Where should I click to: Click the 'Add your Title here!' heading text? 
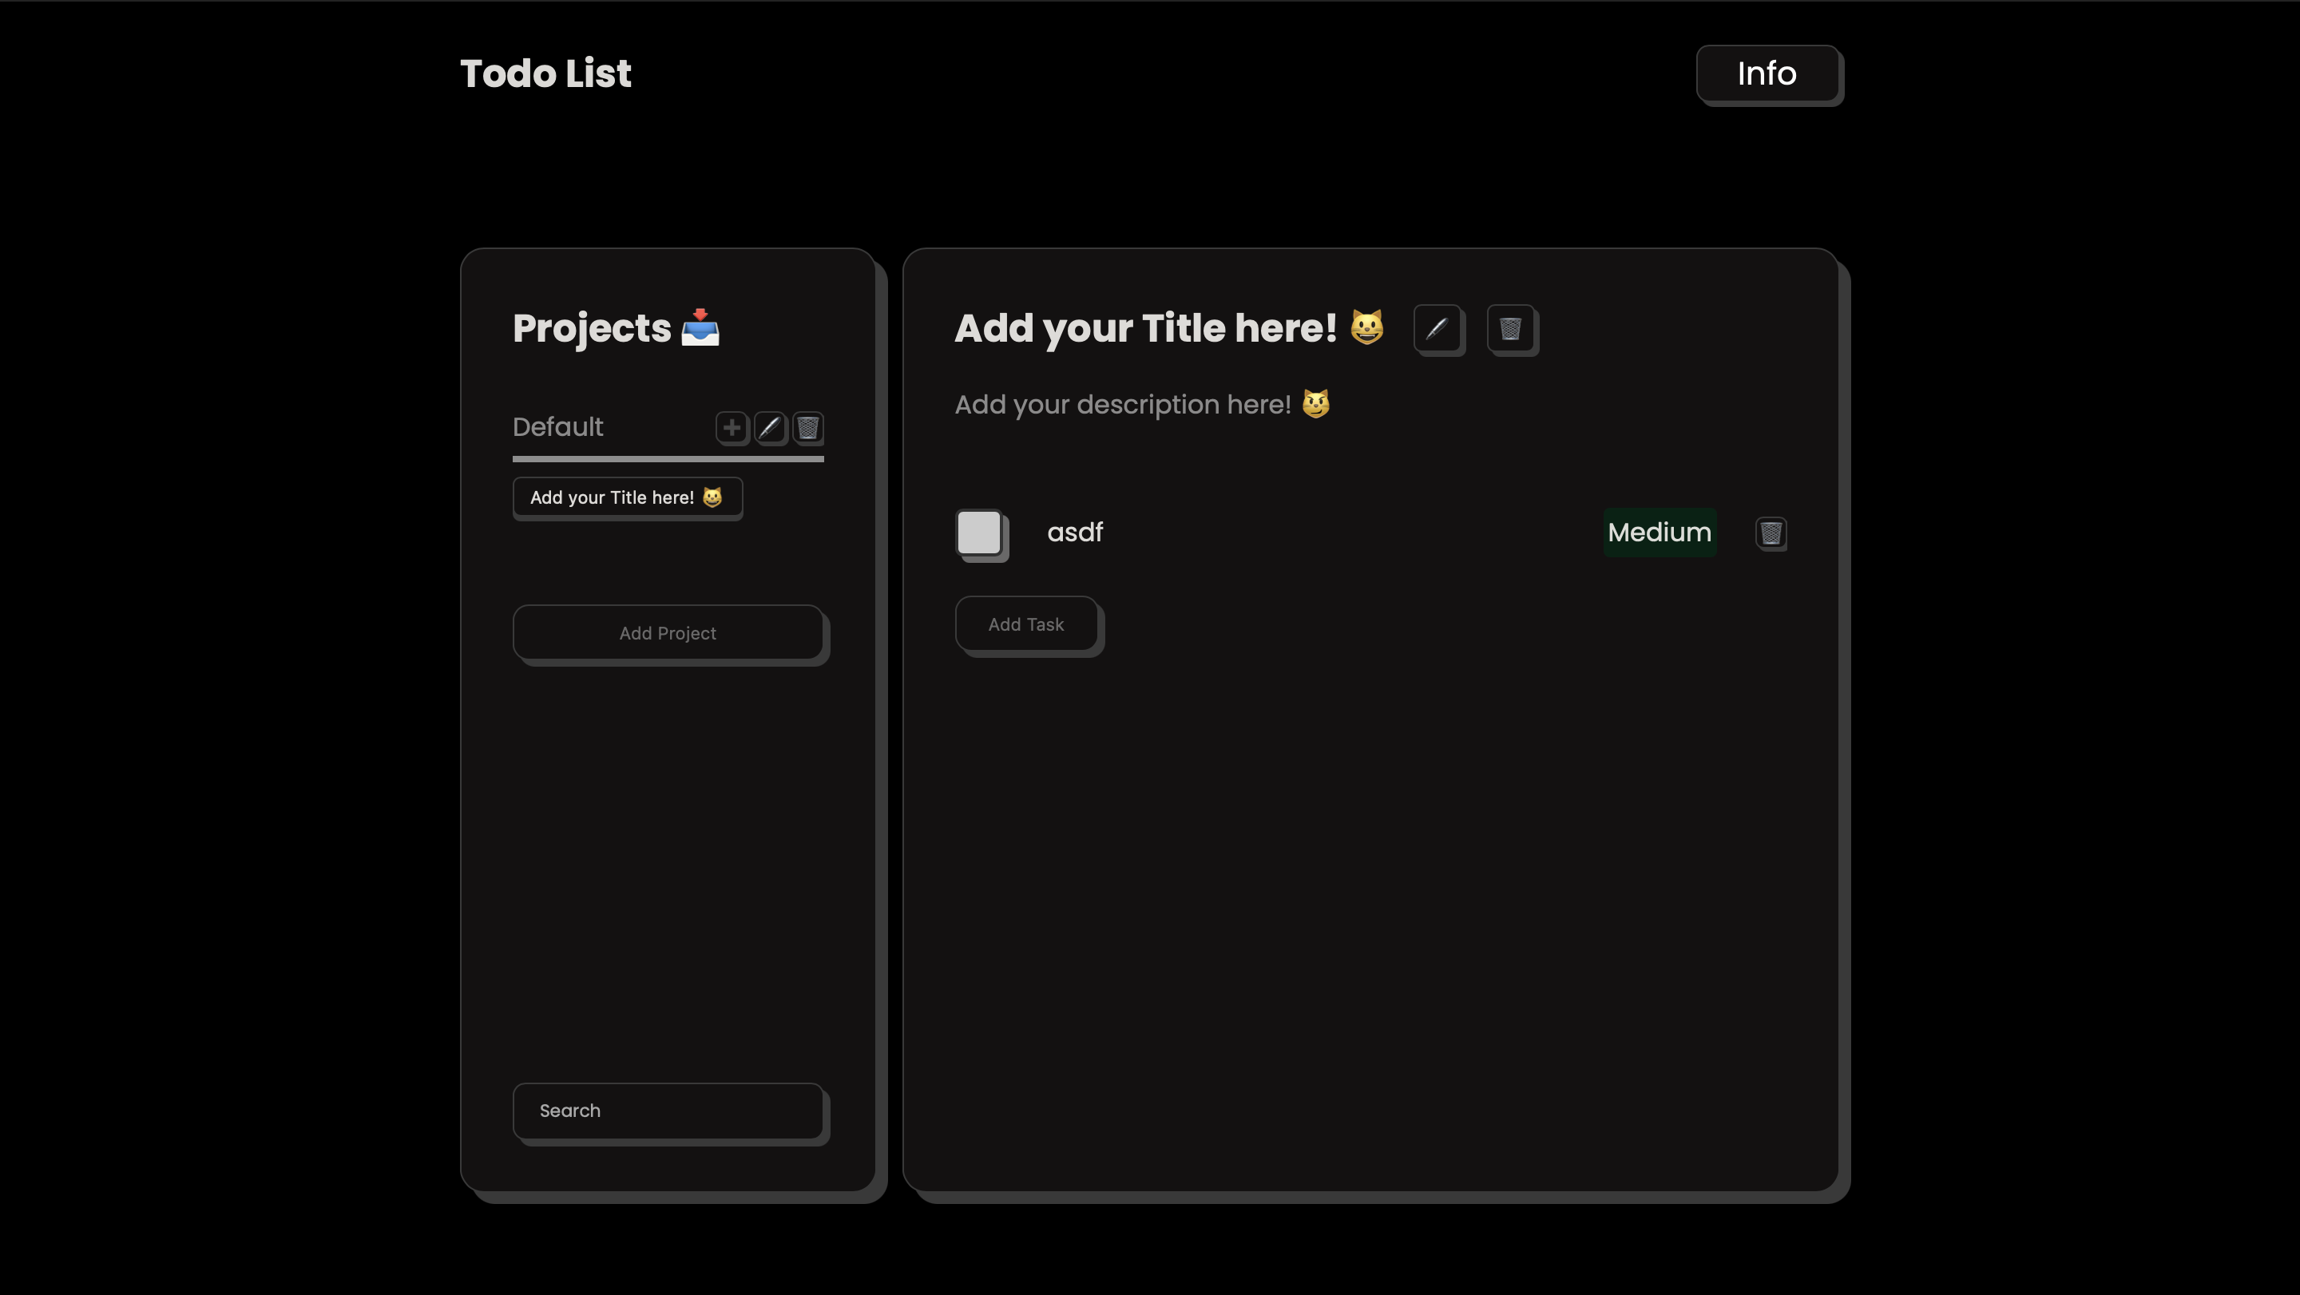(1145, 328)
